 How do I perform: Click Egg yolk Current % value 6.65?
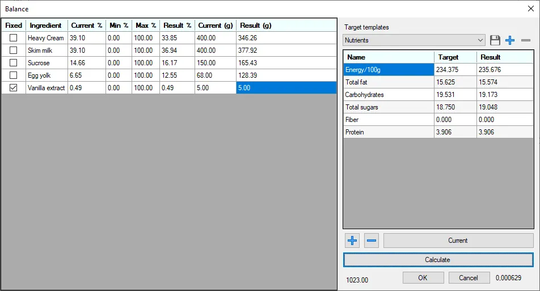point(86,75)
